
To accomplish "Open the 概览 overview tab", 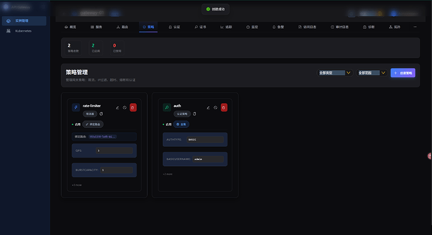I will pos(70,27).
